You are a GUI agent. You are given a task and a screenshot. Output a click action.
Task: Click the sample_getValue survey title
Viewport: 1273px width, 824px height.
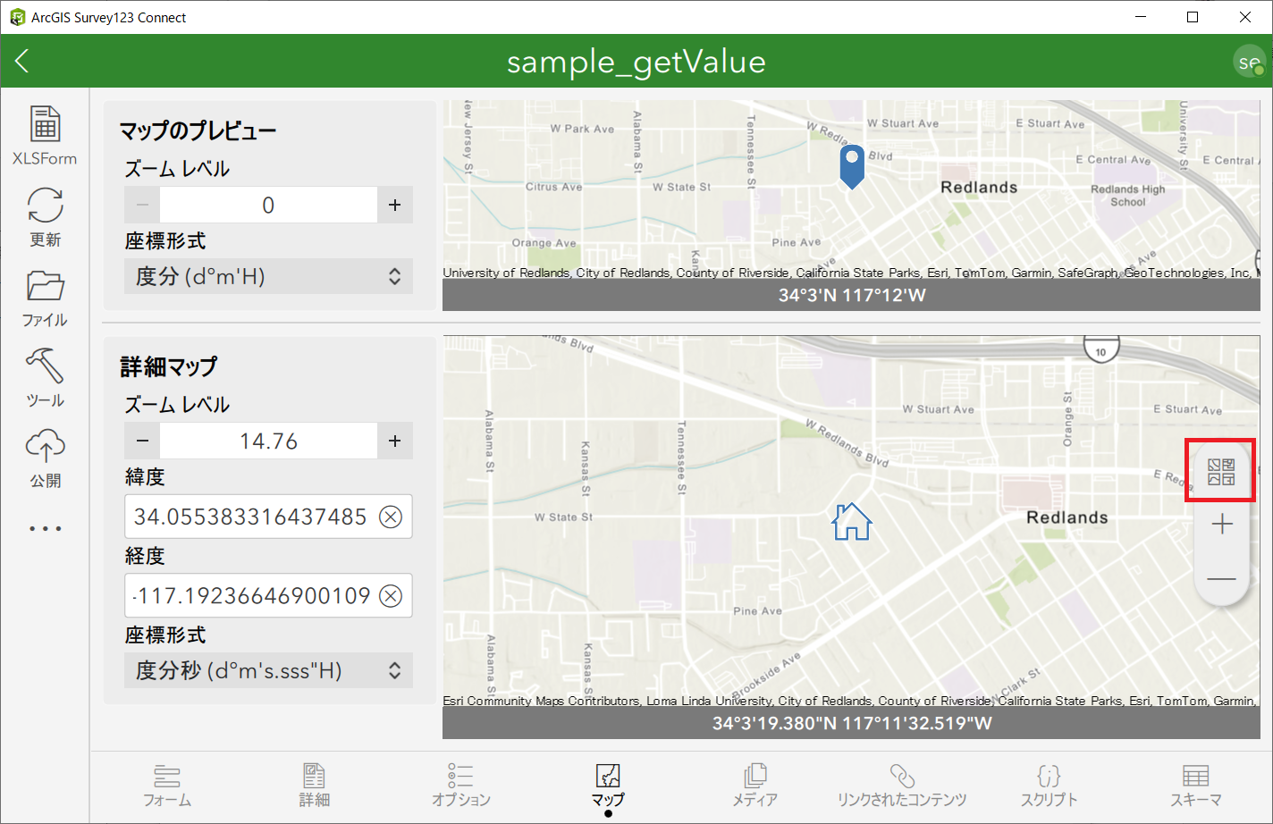click(636, 62)
